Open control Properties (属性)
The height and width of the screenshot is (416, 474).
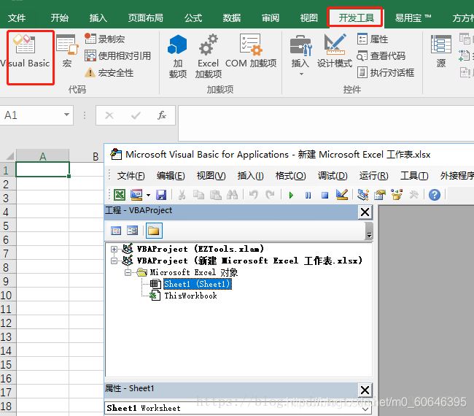(373, 39)
